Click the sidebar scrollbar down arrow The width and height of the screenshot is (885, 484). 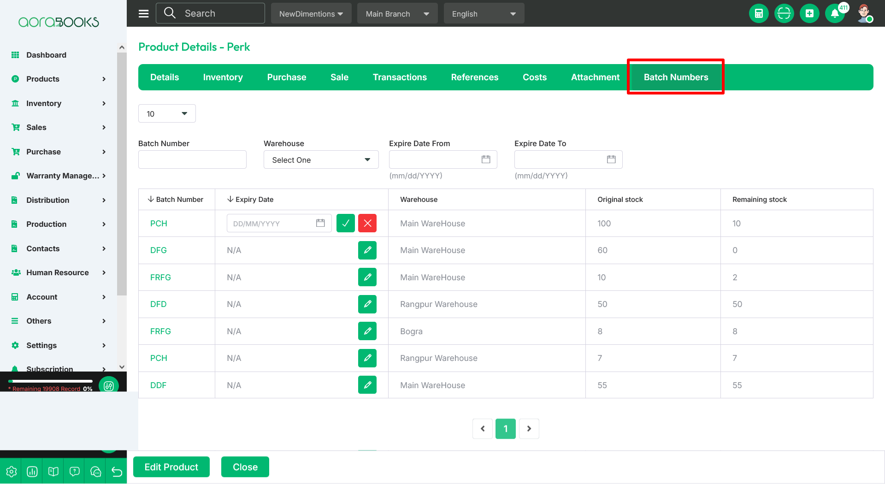(x=122, y=367)
